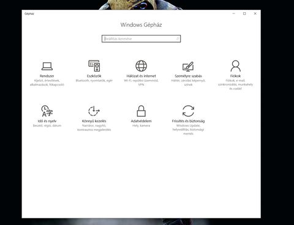Click the Személyre szabás label
This screenshot has height=225, width=294.
pos(188,76)
